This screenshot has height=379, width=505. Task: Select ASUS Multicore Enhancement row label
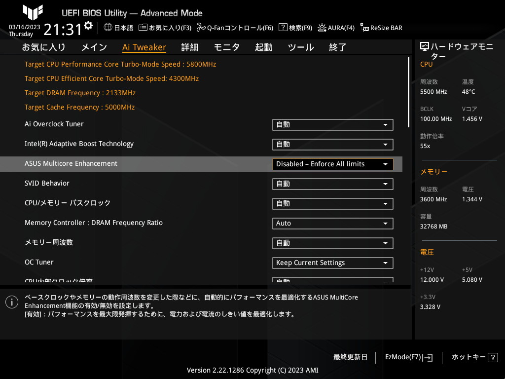tap(71, 163)
